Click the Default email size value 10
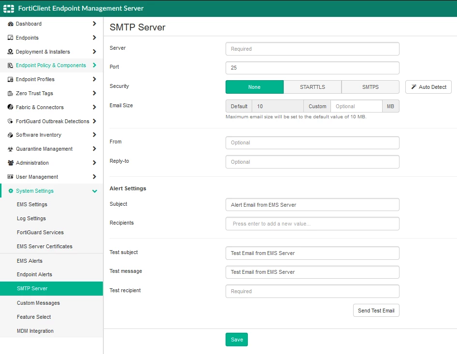The width and height of the screenshot is (457, 354). [x=278, y=106]
